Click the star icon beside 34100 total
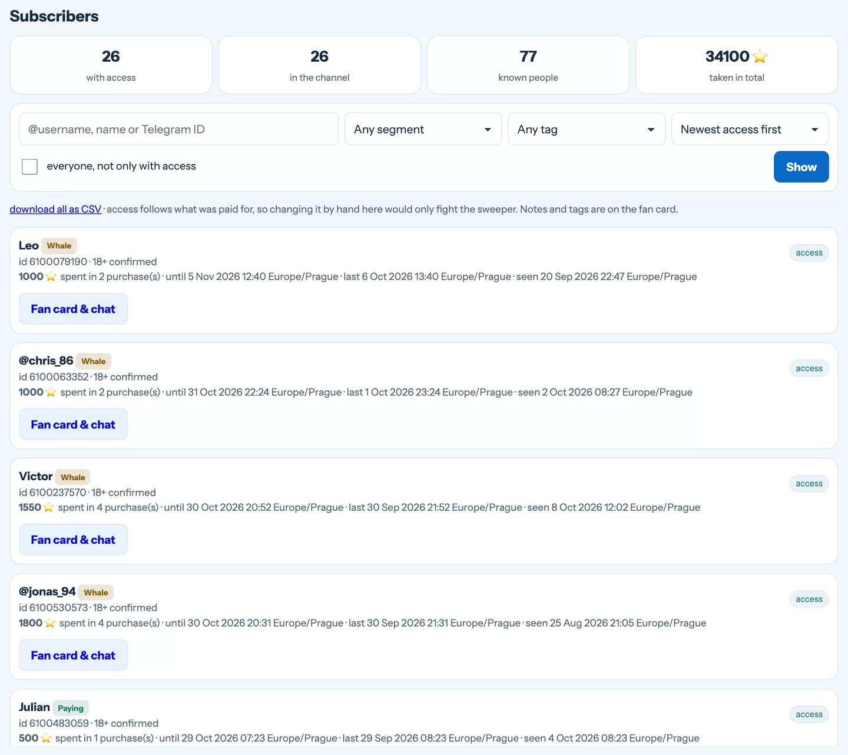 click(x=760, y=56)
